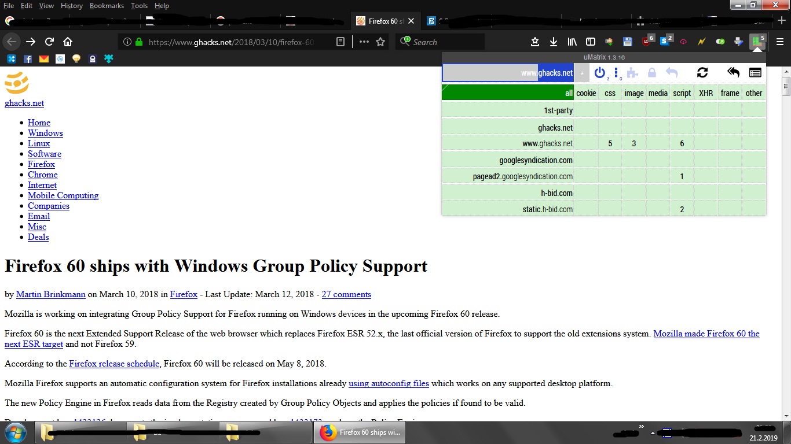The image size is (791, 444).
Task: Enable the 'all' cell in uMatrix matrix
Action: point(567,92)
